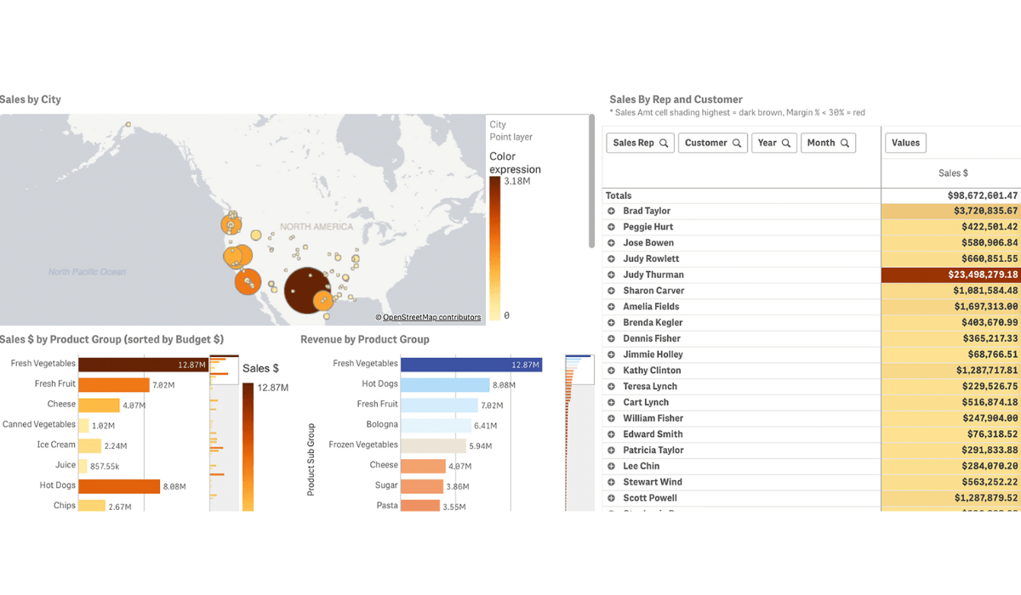Open the Values dimension button
Viewport: 1021px width, 595px height.
click(905, 143)
